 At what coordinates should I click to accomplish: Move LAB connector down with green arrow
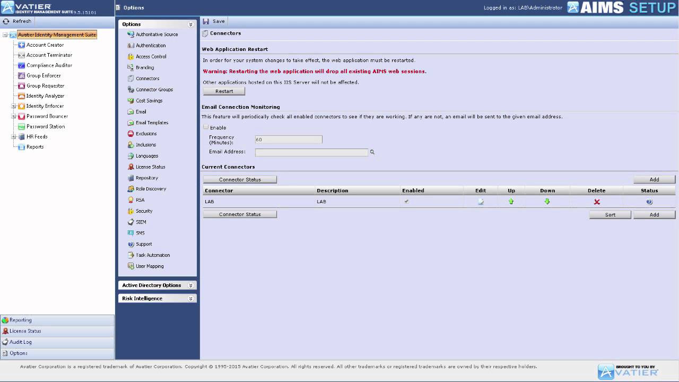tap(547, 202)
